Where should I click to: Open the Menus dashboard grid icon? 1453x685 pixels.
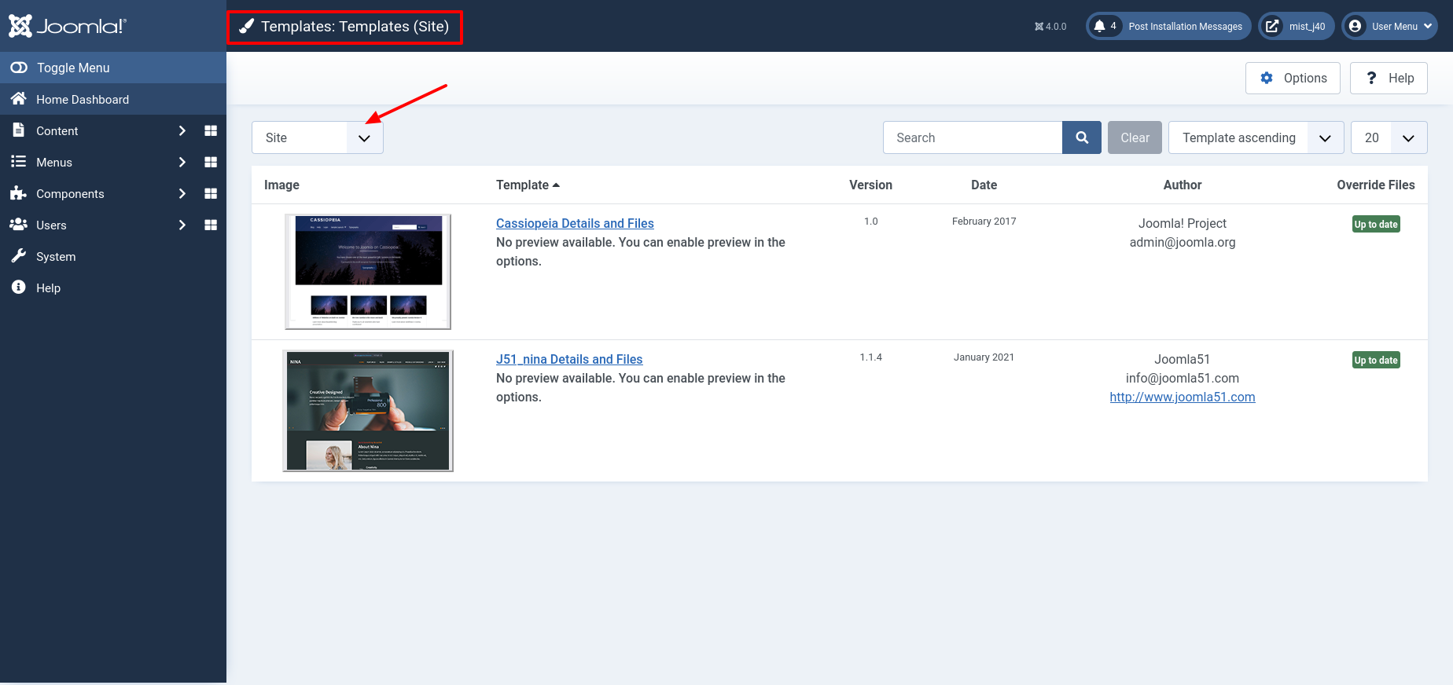pos(211,162)
